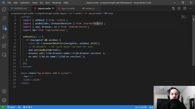Expand the script symbol breadcrumb
The image size is (195, 109).
(x=109, y=13)
